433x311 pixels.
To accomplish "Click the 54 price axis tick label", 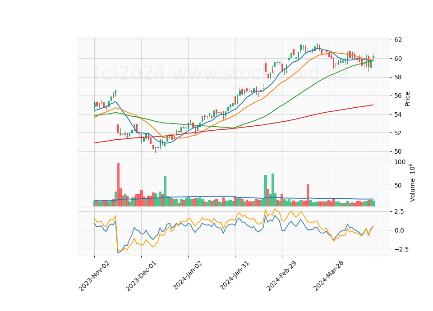I will click(398, 114).
